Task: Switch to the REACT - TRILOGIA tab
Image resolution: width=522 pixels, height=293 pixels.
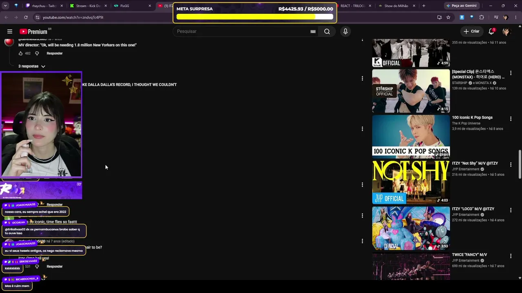Action: 353,6
